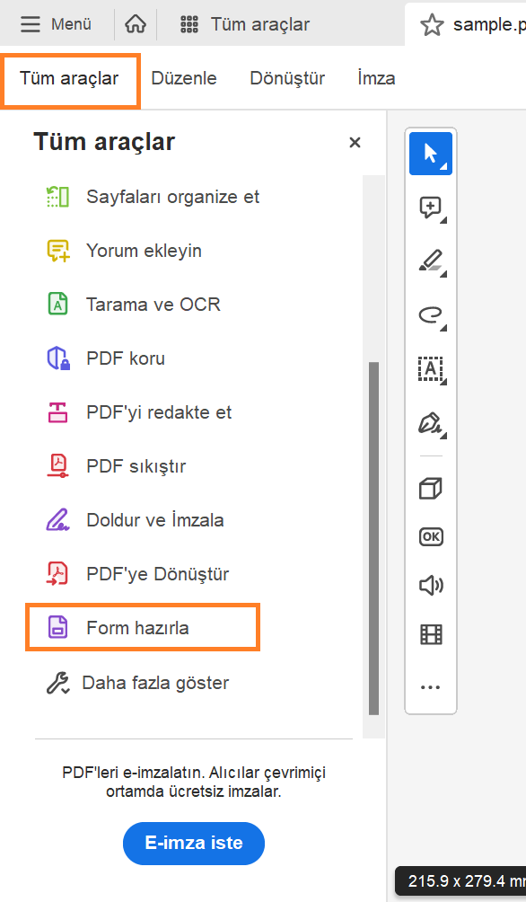Open the Add comment tool
This screenshot has width=526, height=902.
point(430,208)
